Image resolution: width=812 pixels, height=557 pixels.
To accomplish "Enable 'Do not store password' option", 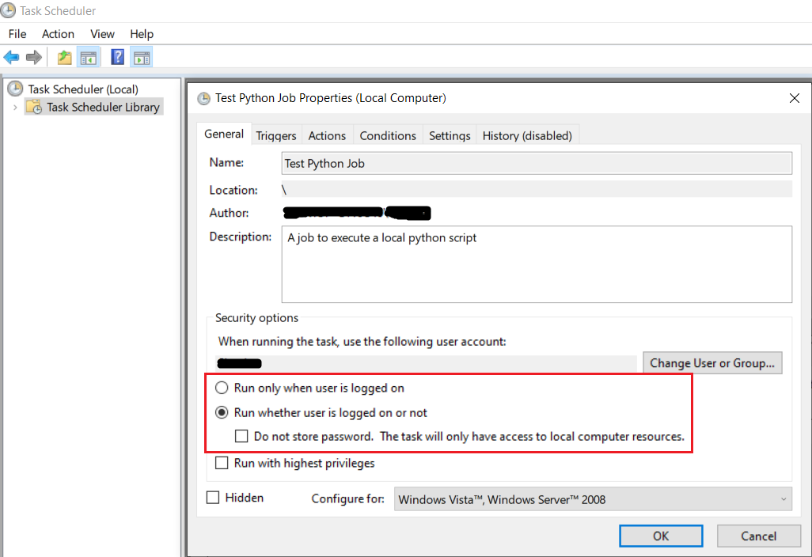I will coord(241,436).
